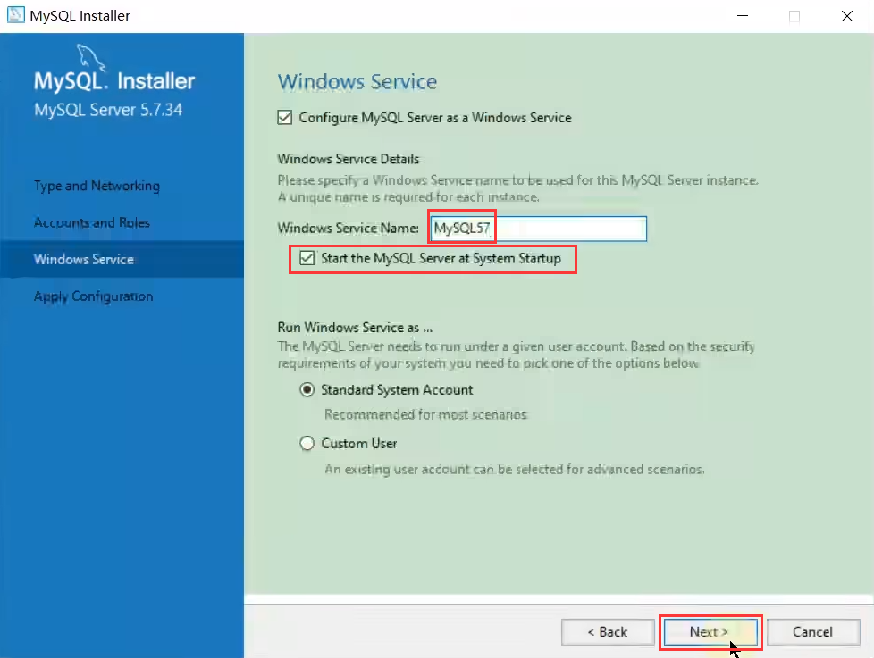The height and width of the screenshot is (658, 874).
Task: Open the Apply Configuration step
Action: 93,296
